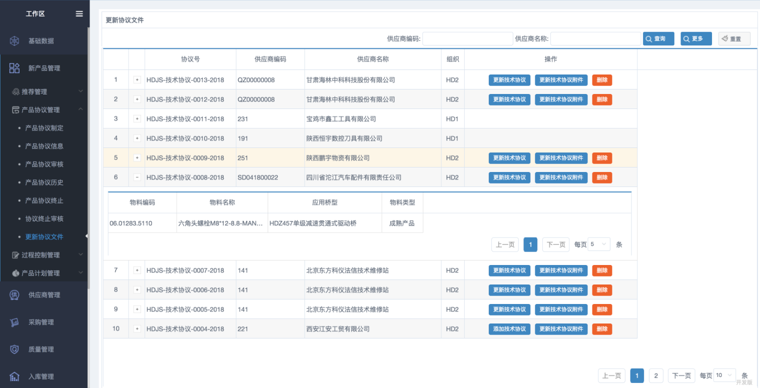Screen dimensions: 760x388
Task: Open the nested table 每页 5 dropdown
Action: [x=599, y=244]
